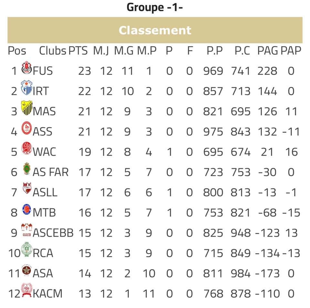
Task: Click the PAG column header
Action: (x=267, y=51)
